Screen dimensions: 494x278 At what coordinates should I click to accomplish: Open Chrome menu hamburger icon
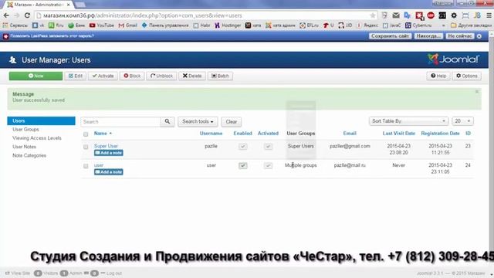coord(489,15)
